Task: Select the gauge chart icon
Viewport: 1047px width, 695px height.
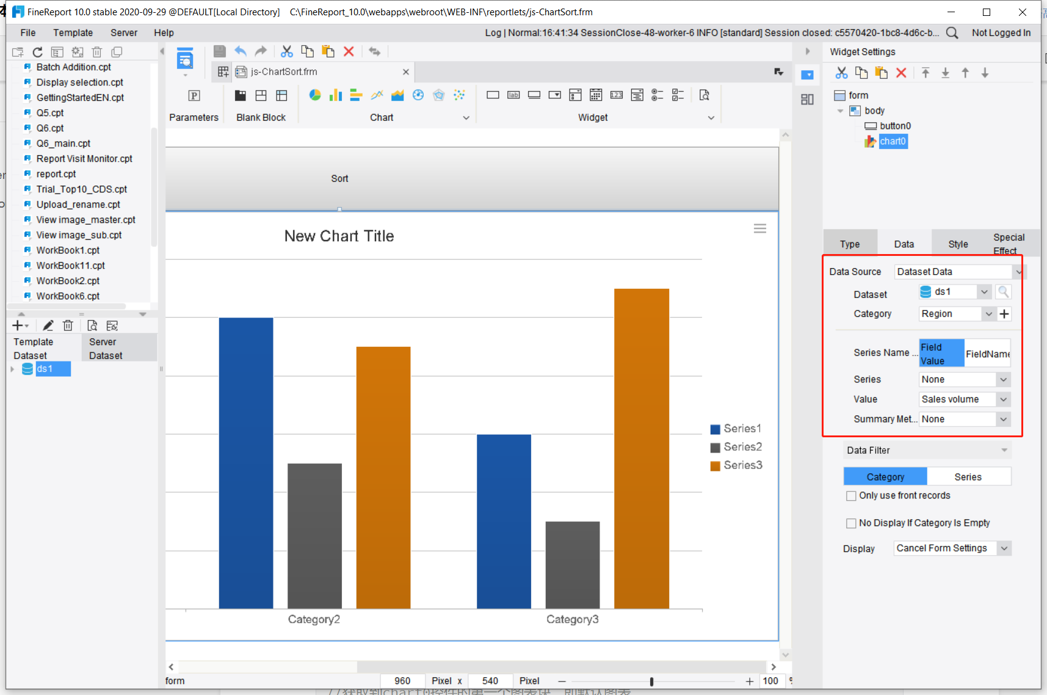Action: [x=418, y=95]
